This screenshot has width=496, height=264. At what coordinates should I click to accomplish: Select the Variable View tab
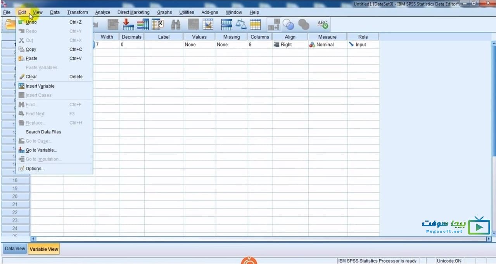click(44, 249)
